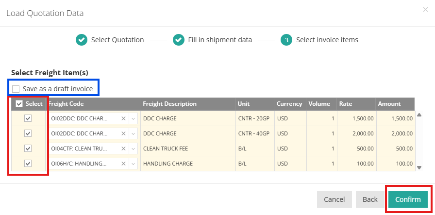Click the 1,500.00 rate field

pyautogui.click(x=357, y=118)
